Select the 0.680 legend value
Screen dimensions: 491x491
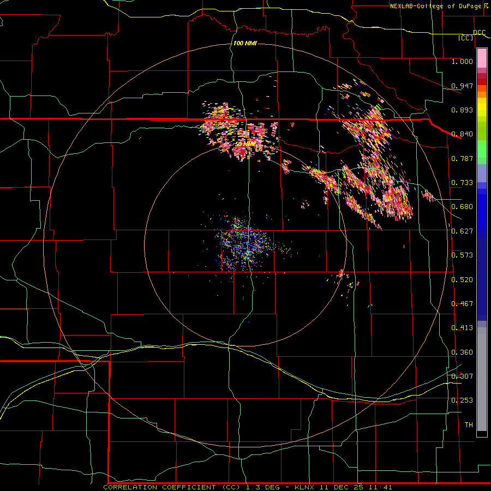click(x=462, y=206)
